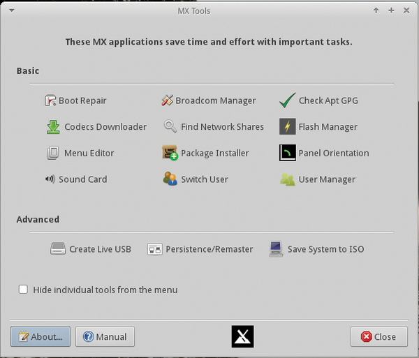Enable Hide individual tools from the menu
Image resolution: width=419 pixels, height=358 pixels.
coord(23,290)
